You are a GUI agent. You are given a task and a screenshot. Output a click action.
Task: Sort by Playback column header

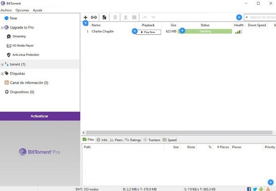tap(148, 25)
